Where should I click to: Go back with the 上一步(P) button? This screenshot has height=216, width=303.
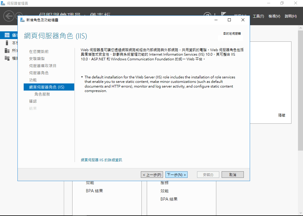(152, 175)
